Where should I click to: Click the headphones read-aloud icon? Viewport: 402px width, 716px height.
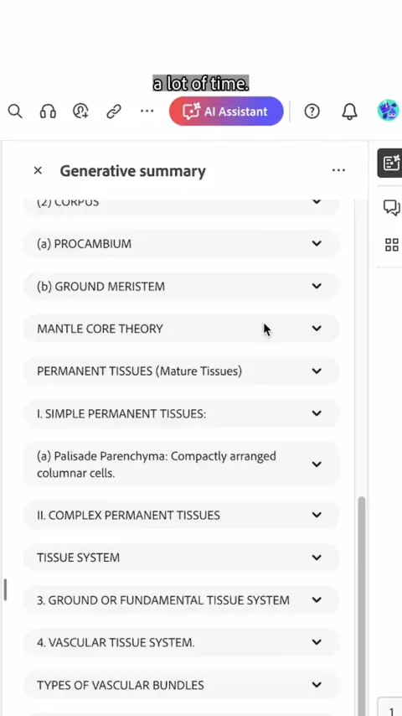48,111
